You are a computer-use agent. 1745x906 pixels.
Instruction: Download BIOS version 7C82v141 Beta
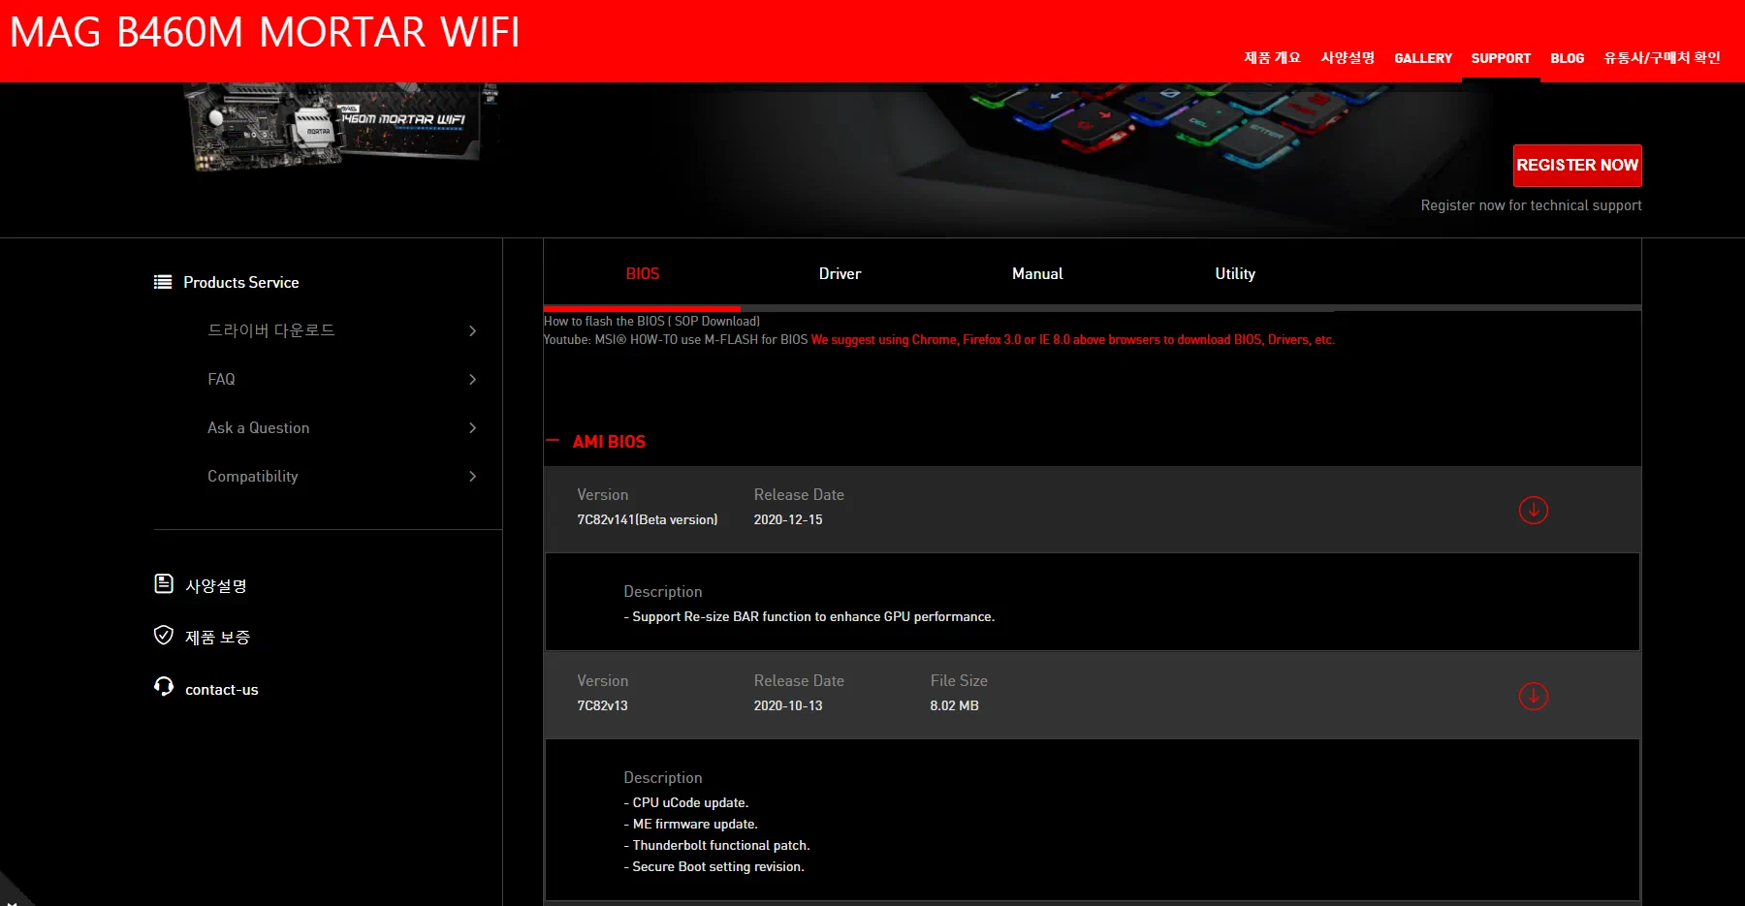coord(1533,510)
